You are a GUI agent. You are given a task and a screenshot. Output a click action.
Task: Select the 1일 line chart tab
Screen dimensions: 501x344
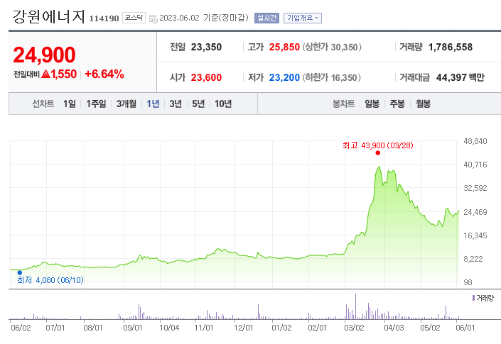70,104
